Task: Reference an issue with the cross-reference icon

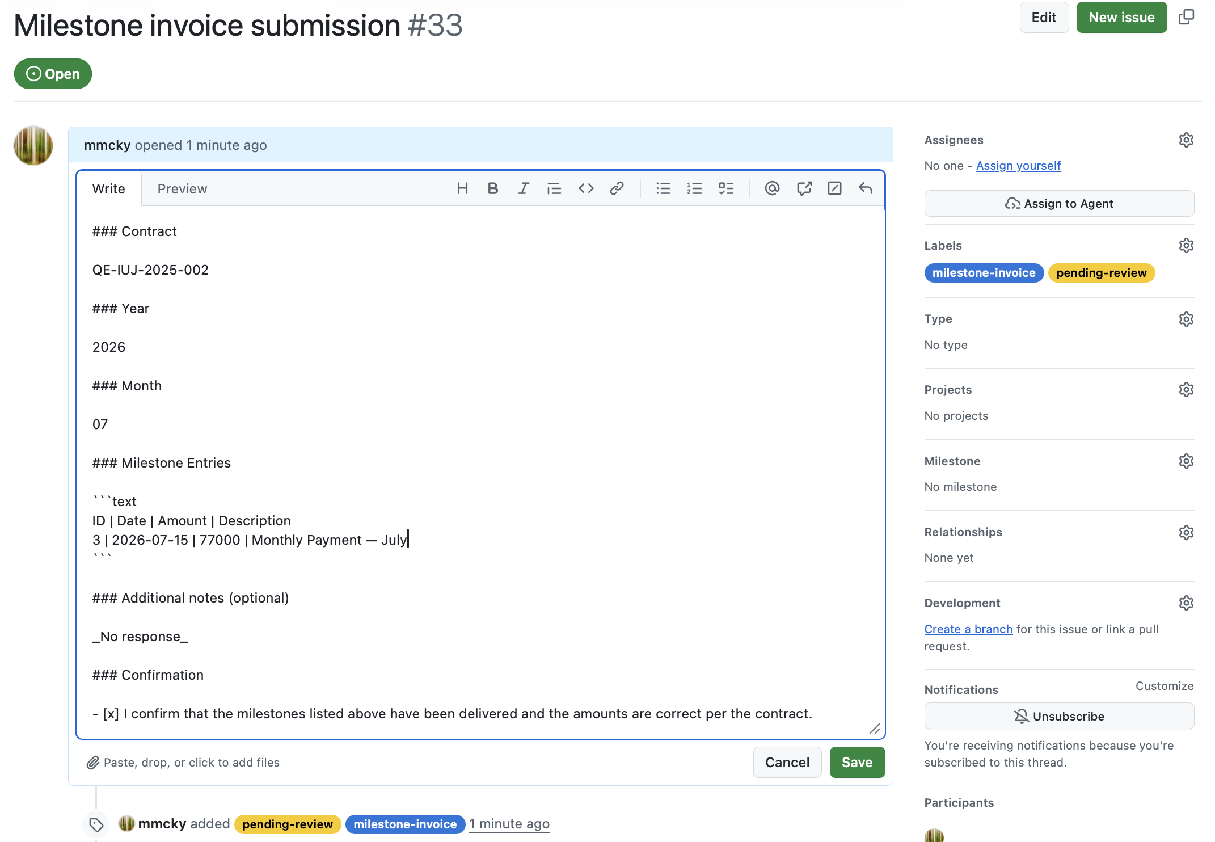Action: click(x=804, y=188)
